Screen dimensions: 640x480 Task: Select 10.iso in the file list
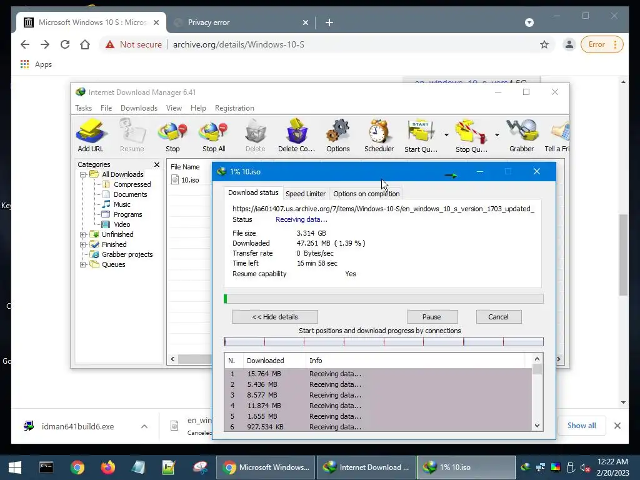(x=190, y=180)
